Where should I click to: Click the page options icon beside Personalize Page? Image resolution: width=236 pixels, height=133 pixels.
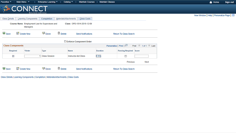233,15
